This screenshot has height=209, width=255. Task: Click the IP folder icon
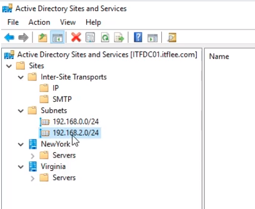(44, 88)
